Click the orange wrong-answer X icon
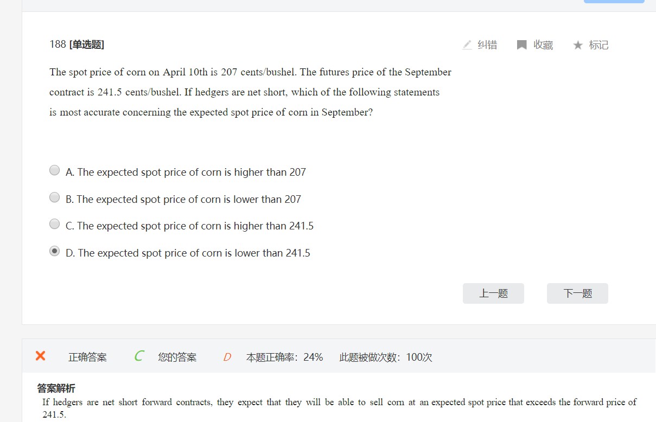Image resolution: width=656 pixels, height=422 pixels. (40, 356)
